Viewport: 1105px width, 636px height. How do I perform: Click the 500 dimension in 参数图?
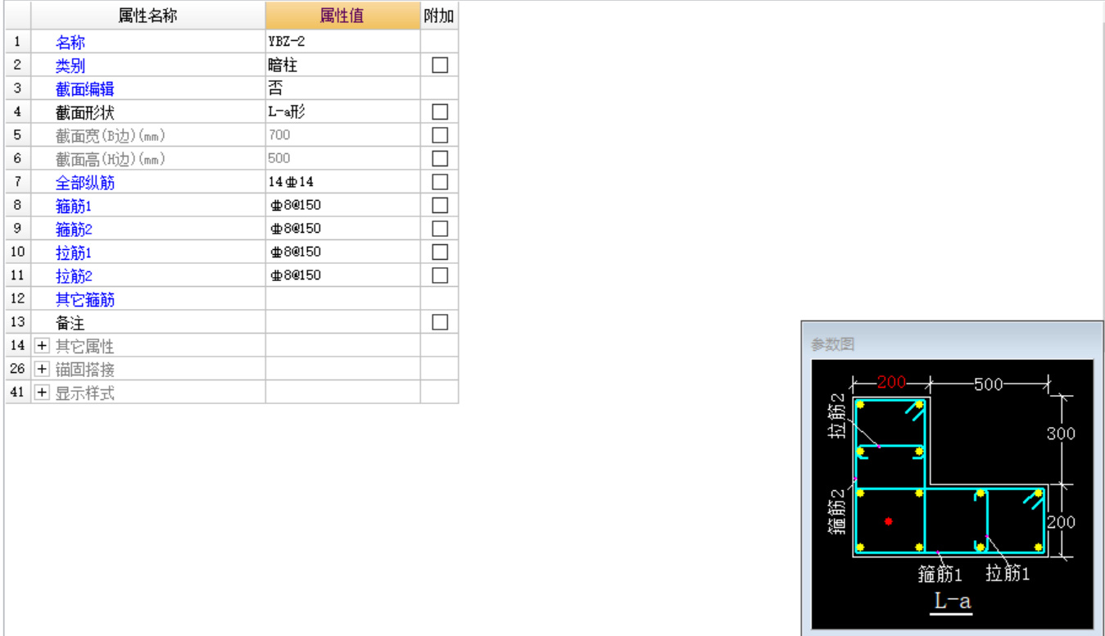pos(989,384)
